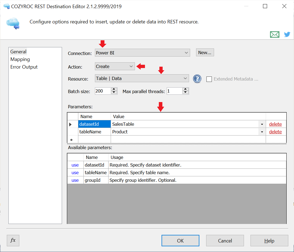Delete the tableName parameter row
The height and width of the screenshot is (252, 294).
(275, 132)
